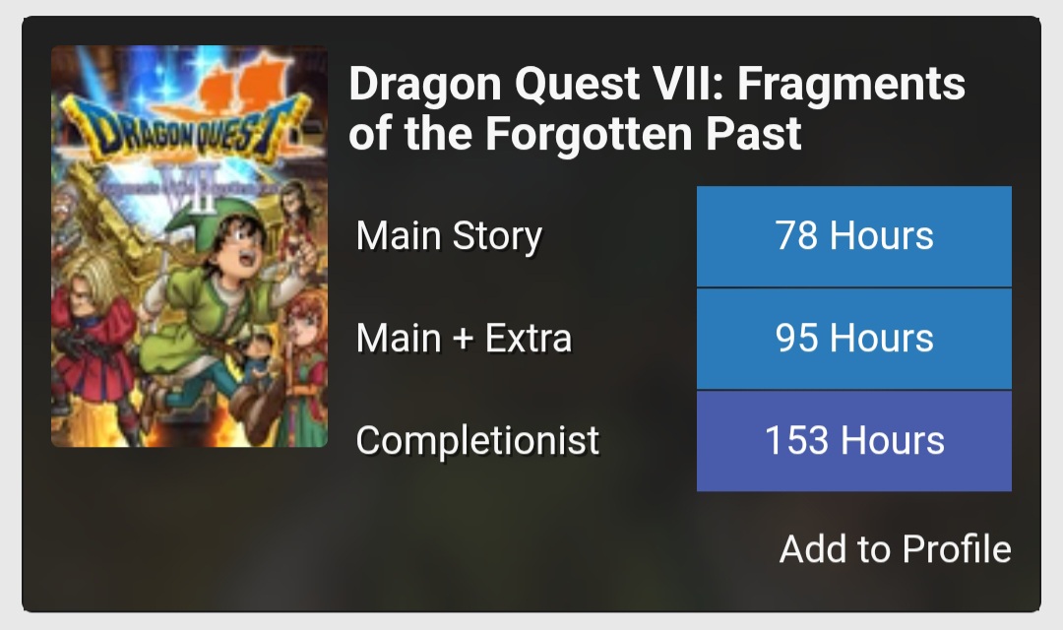This screenshot has width=1063, height=630.
Task: Select the Main Story label
Action: (x=449, y=236)
